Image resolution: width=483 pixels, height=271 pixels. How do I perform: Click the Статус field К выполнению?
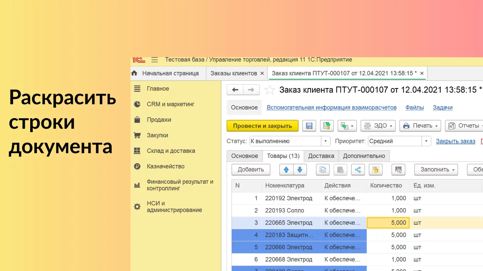(285, 141)
